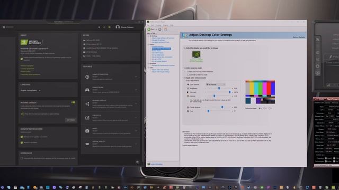339x190 pixels.
Task: Open first green link in About section
Action: tap(27, 65)
